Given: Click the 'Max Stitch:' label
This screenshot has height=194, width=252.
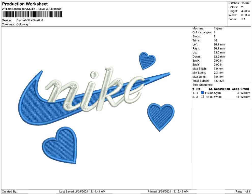Looking at the screenshot, I should point(199,69).
